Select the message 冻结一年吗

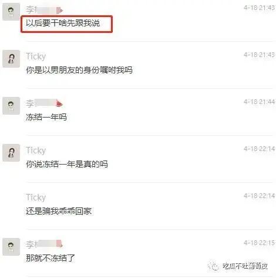[x=46, y=117]
